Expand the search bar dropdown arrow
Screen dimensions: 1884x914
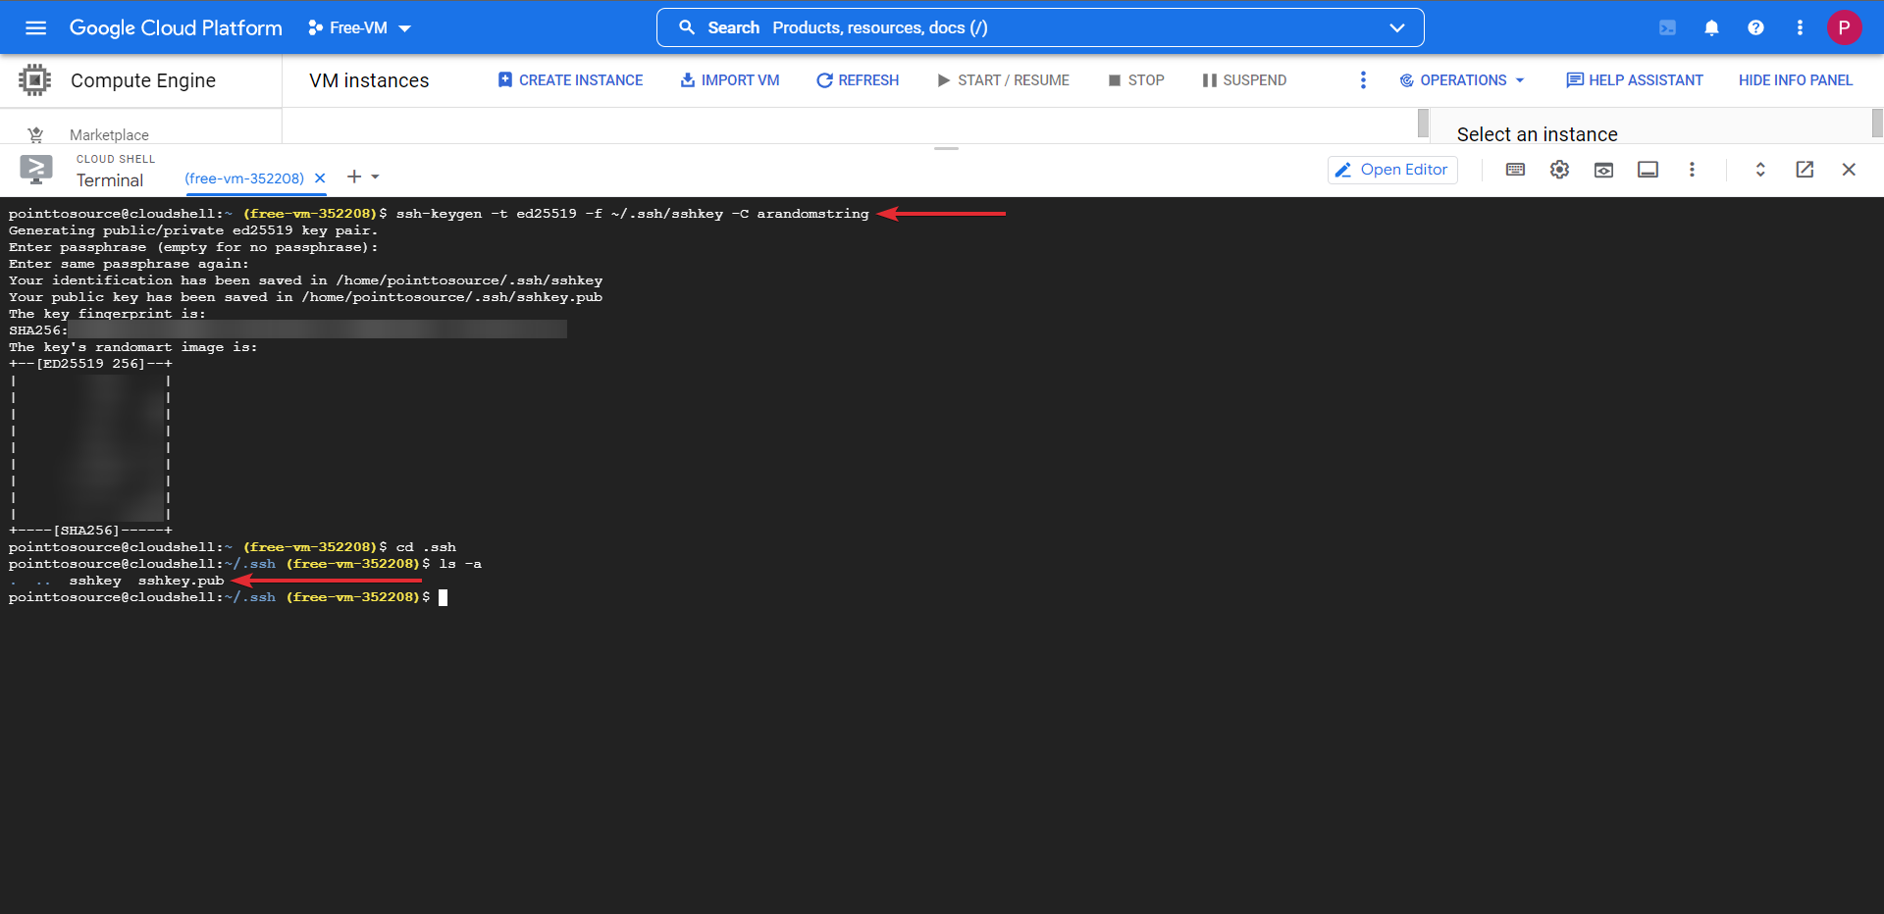coord(1397,27)
